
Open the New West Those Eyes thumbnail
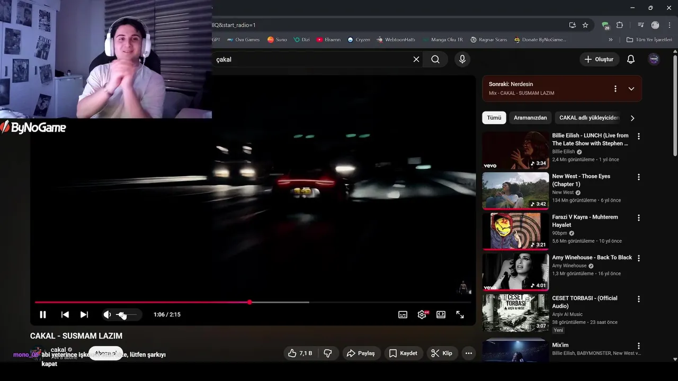[x=515, y=191]
